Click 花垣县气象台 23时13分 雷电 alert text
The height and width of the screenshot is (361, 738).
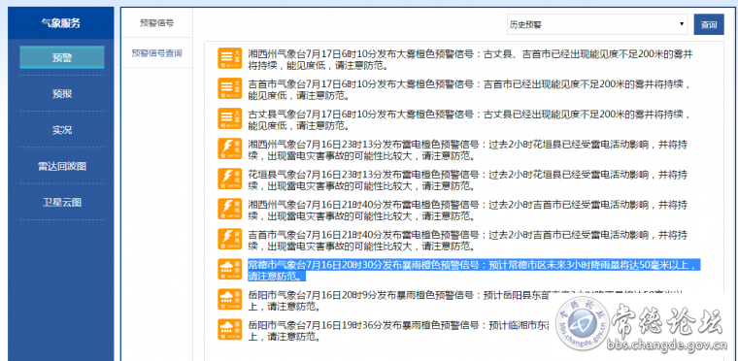pyautogui.click(x=468, y=180)
